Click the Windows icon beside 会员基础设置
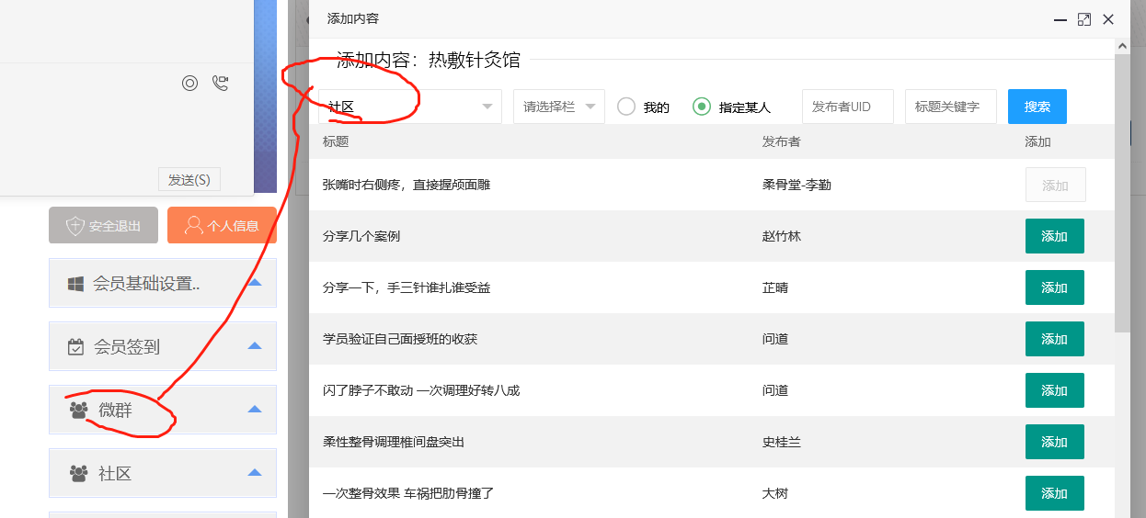The image size is (1146, 518). pos(77,284)
